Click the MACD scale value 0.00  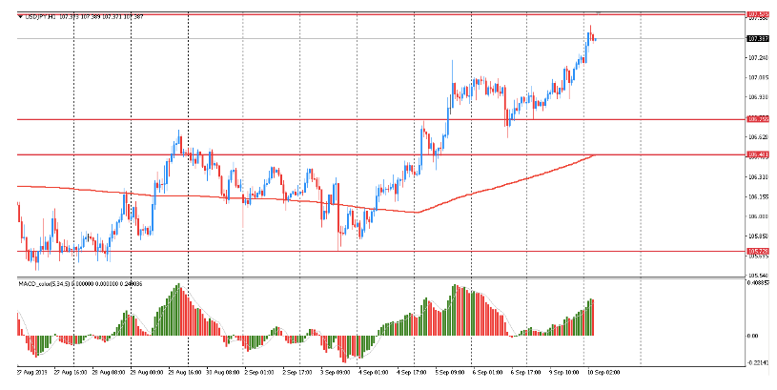pyautogui.click(x=752, y=336)
